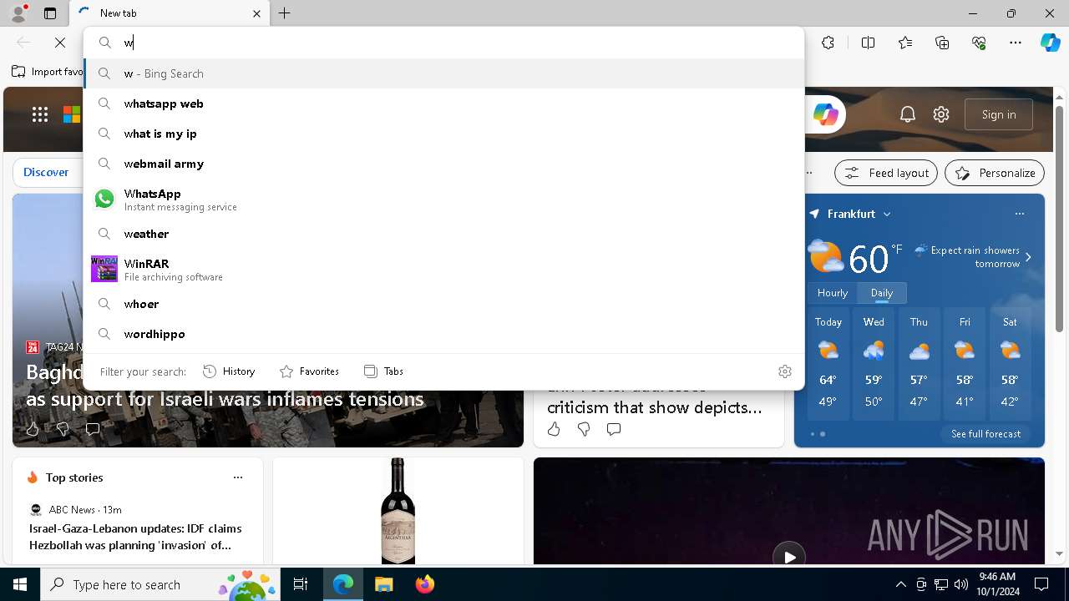Click Import favorites in the bookmarks bar
1069x601 pixels.
click(48, 72)
